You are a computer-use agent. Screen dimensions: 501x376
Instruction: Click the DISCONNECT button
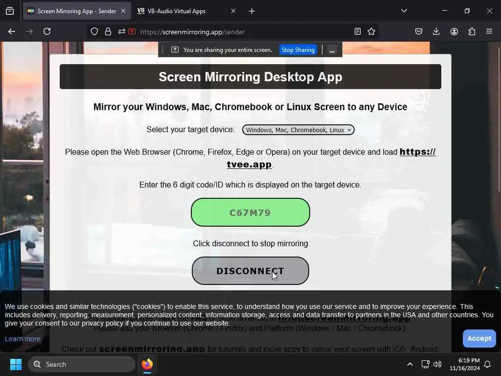tap(250, 271)
